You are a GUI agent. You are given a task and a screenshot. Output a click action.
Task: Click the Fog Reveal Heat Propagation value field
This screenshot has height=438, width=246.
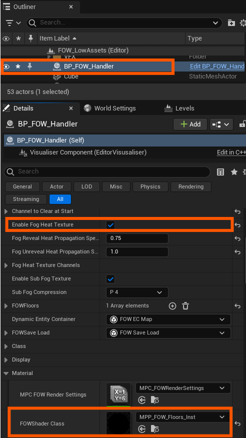pos(137,238)
